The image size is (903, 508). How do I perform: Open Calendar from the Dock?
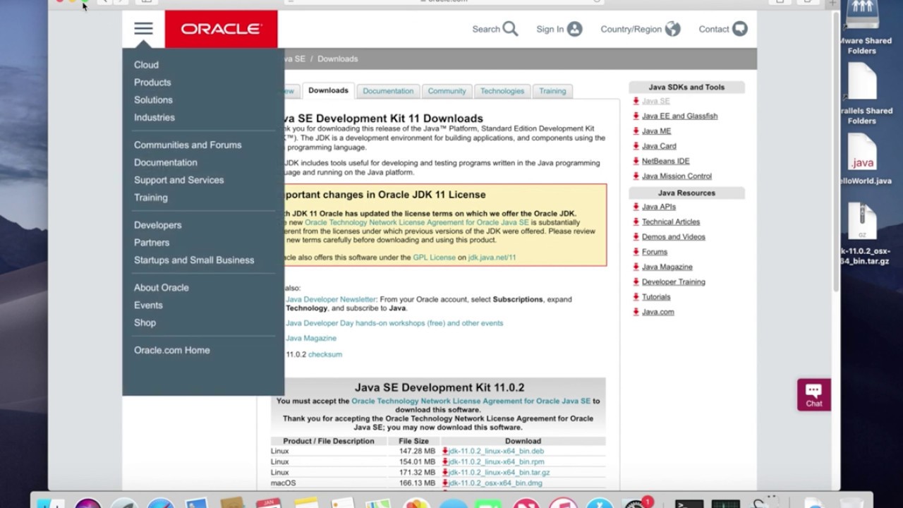(269, 502)
